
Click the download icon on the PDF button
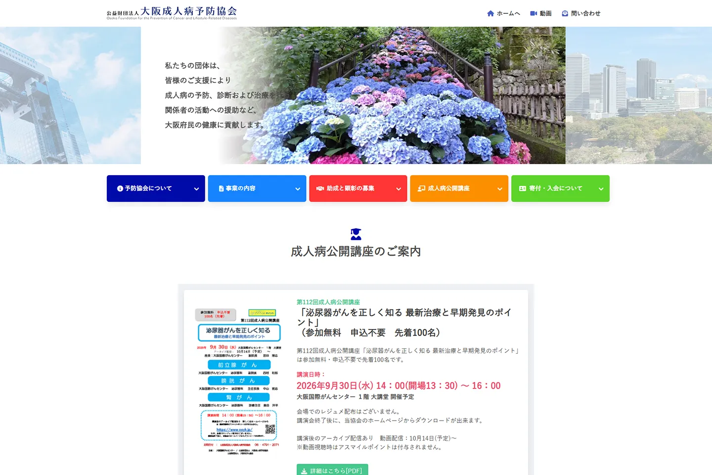pyautogui.click(x=304, y=471)
